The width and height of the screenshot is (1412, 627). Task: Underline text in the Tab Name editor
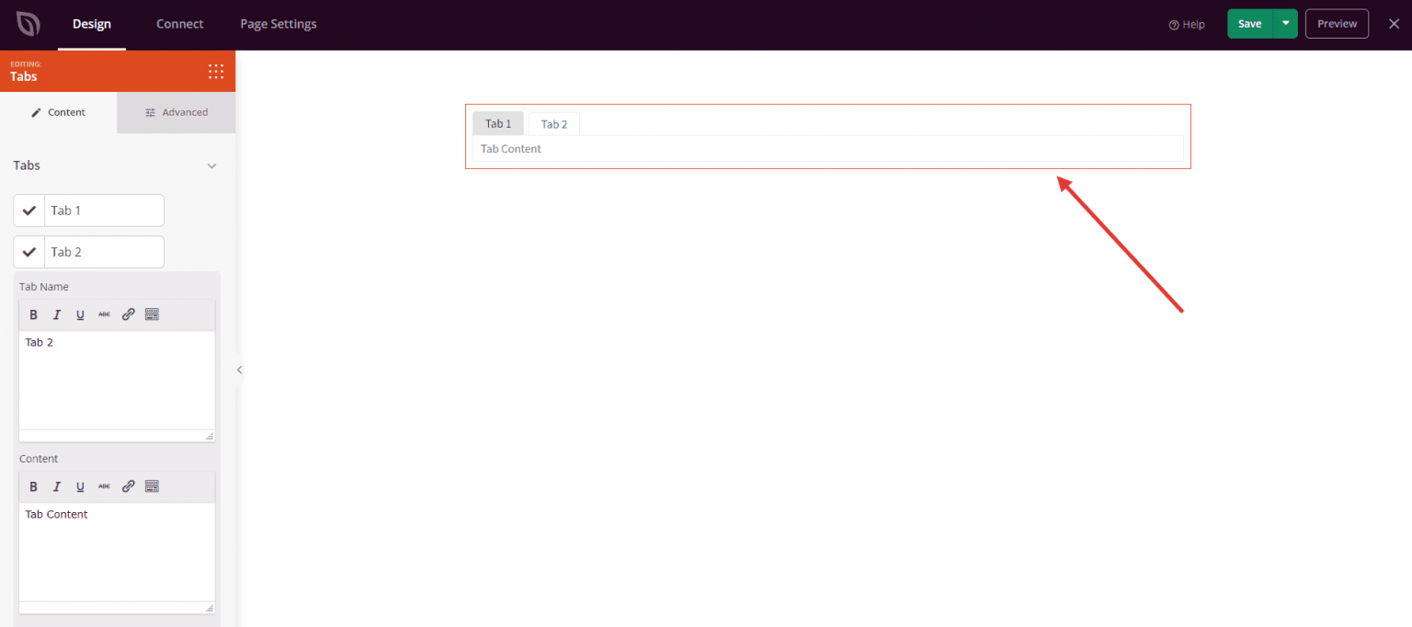80,313
